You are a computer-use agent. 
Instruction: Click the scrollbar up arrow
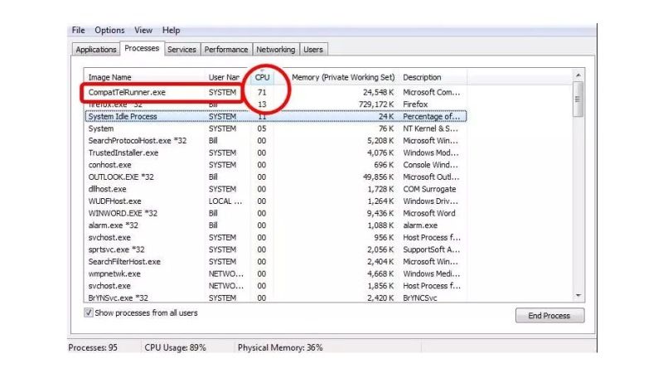tap(578, 75)
